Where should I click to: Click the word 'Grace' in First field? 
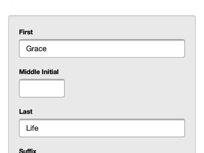coord(36,48)
